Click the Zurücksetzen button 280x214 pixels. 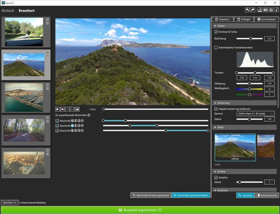267,19
